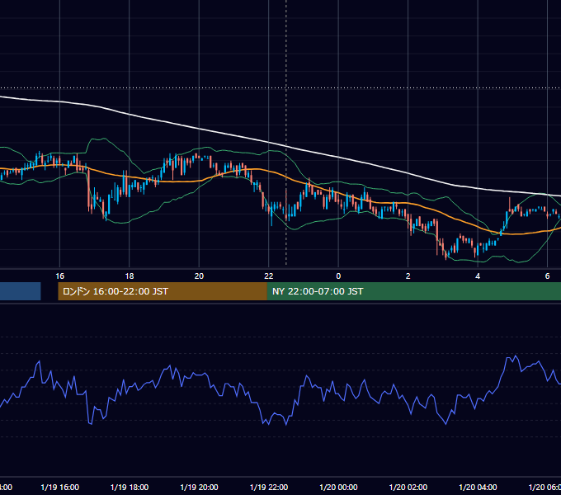This screenshot has height=495, width=561.
Task: Click the "0" midnight label on price chart axis
Action: [x=338, y=276]
